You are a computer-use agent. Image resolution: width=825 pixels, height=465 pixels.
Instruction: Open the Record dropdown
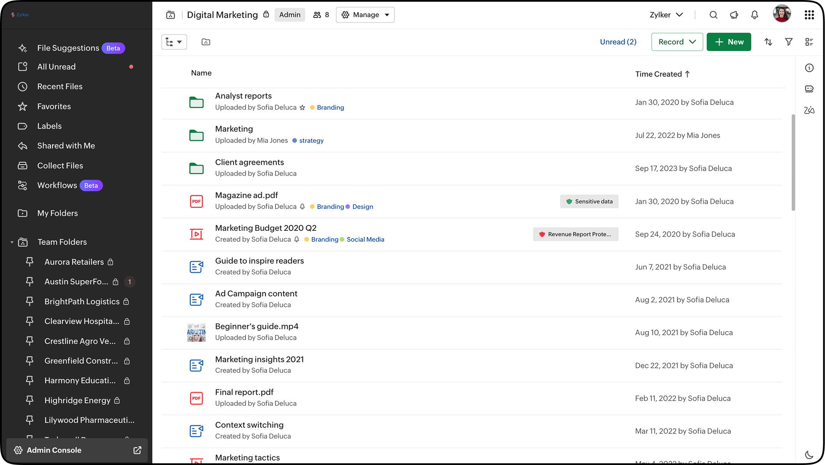point(677,42)
